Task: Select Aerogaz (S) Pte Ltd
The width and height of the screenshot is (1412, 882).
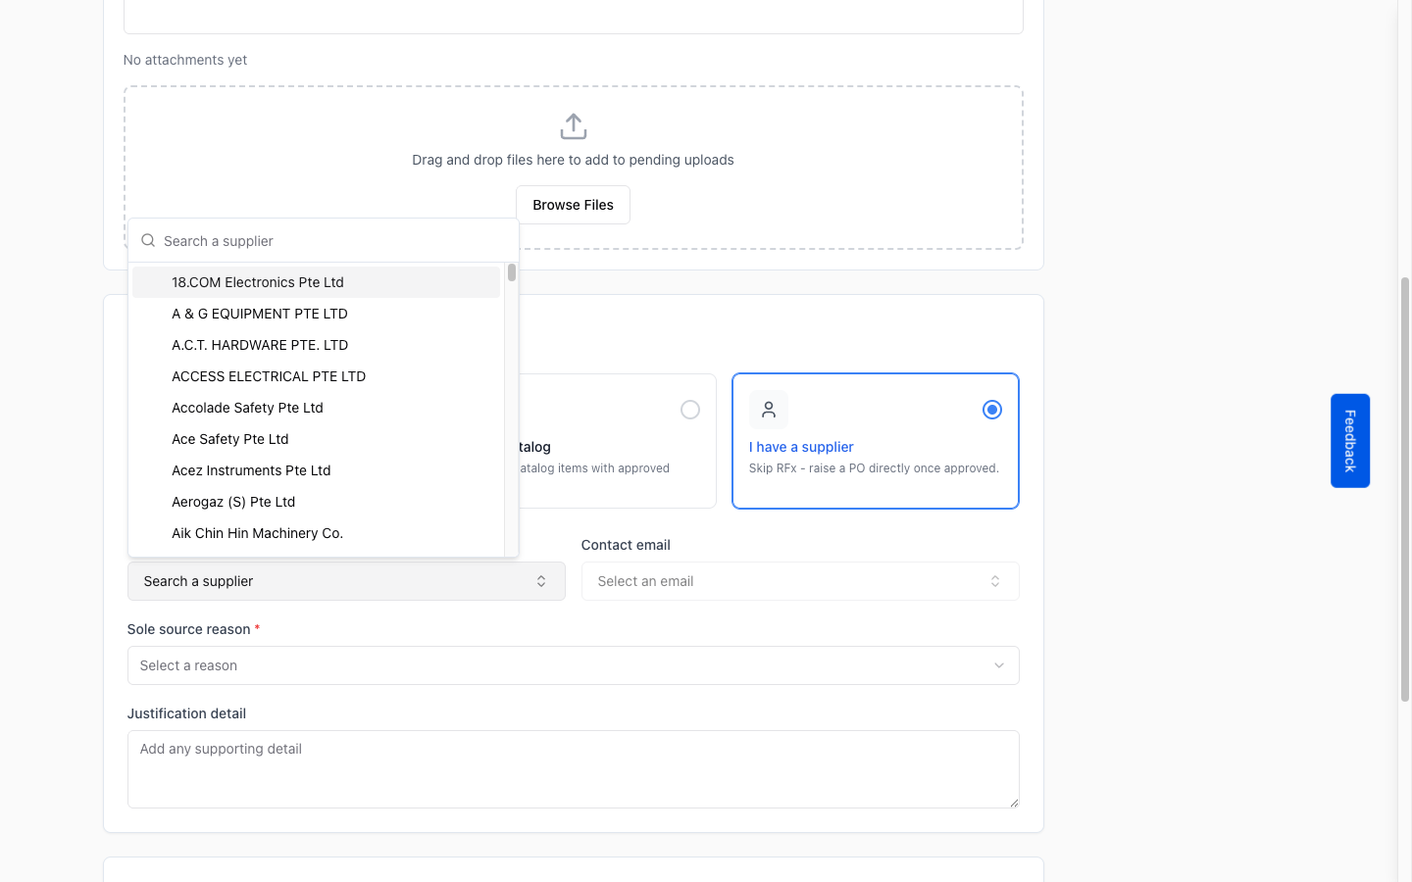Action: [x=316, y=502]
